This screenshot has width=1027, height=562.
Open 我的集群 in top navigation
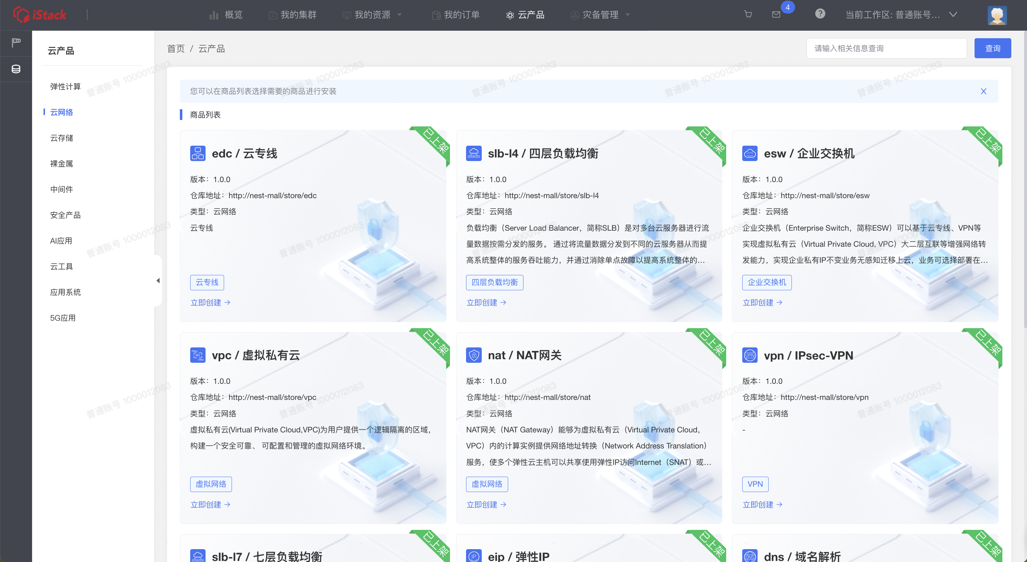(292, 15)
